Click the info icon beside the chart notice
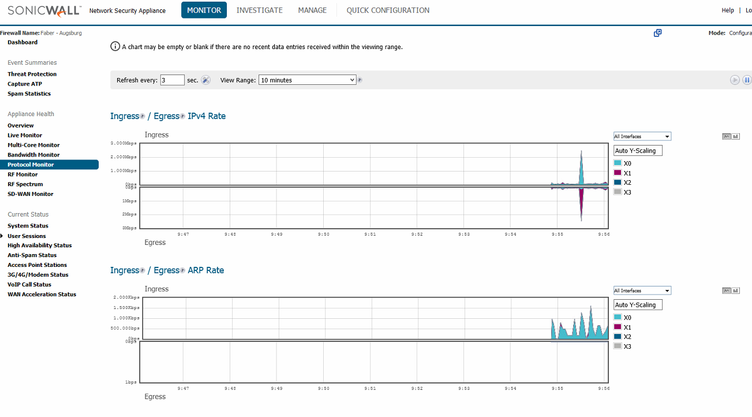This screenshot has width=752, height=417. click(115, 46)
